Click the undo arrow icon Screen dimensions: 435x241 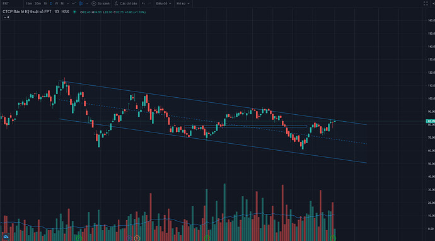[x=144, y=4]
